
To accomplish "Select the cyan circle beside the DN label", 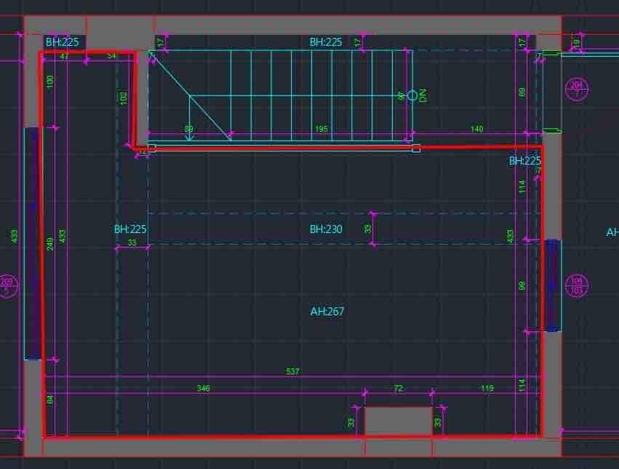I will point(412,95).
